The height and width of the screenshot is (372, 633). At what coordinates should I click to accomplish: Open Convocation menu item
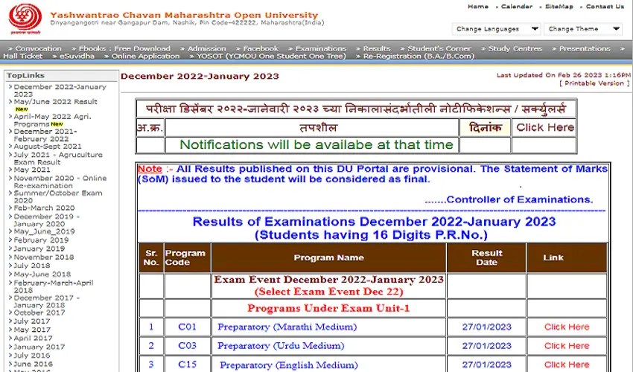38,48
